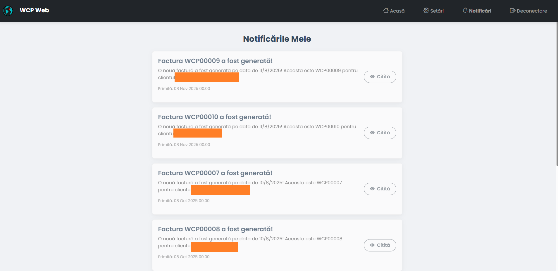Viewport: 558px width, 271px height.
Task: Click the gear icon beside Setări
Action: (x=426, y=11)
